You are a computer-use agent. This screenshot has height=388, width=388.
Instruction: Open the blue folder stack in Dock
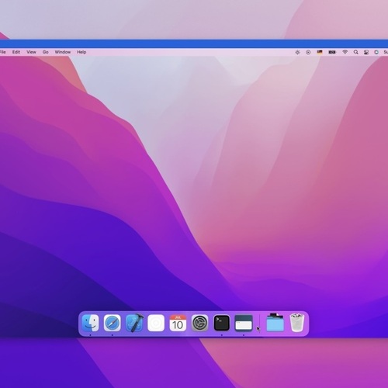(275, 323)
